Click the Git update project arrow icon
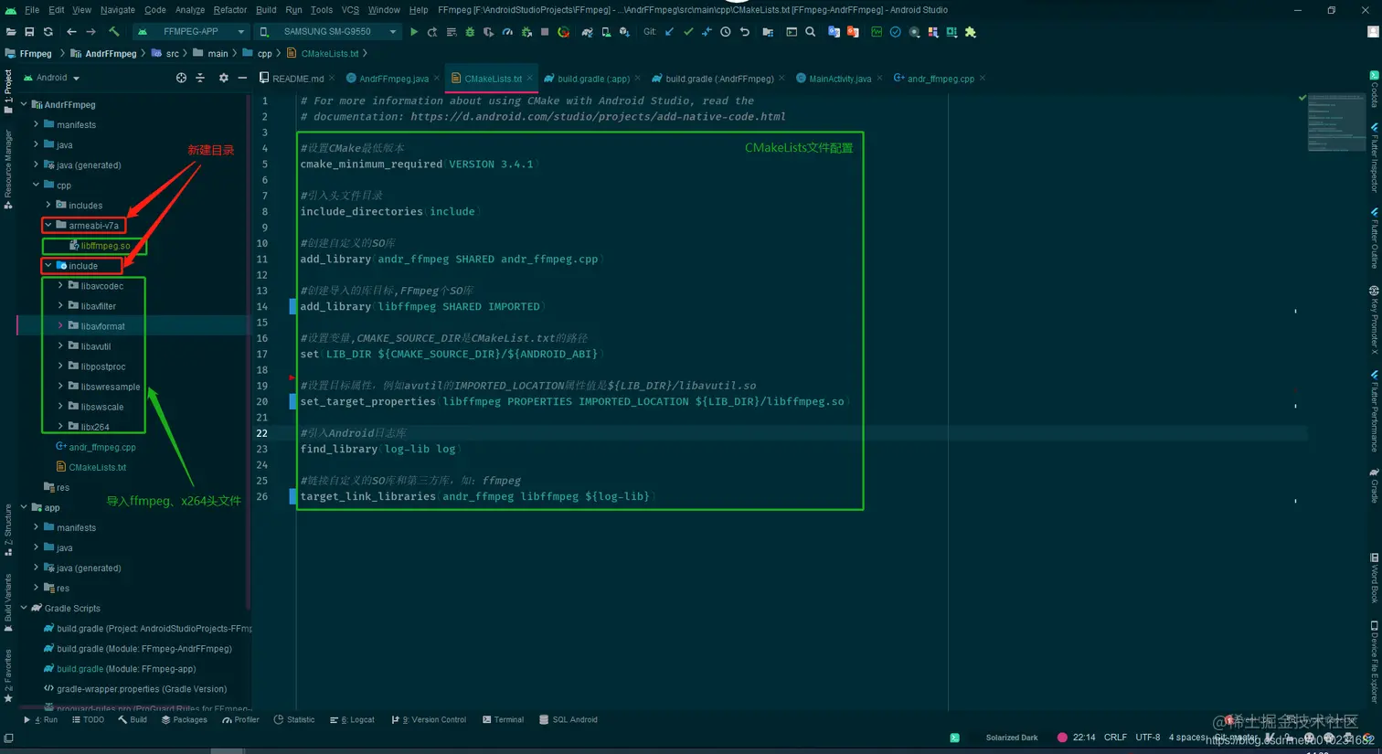The height and width of the screenshot is (754, 1382). (x=669, y=32)
